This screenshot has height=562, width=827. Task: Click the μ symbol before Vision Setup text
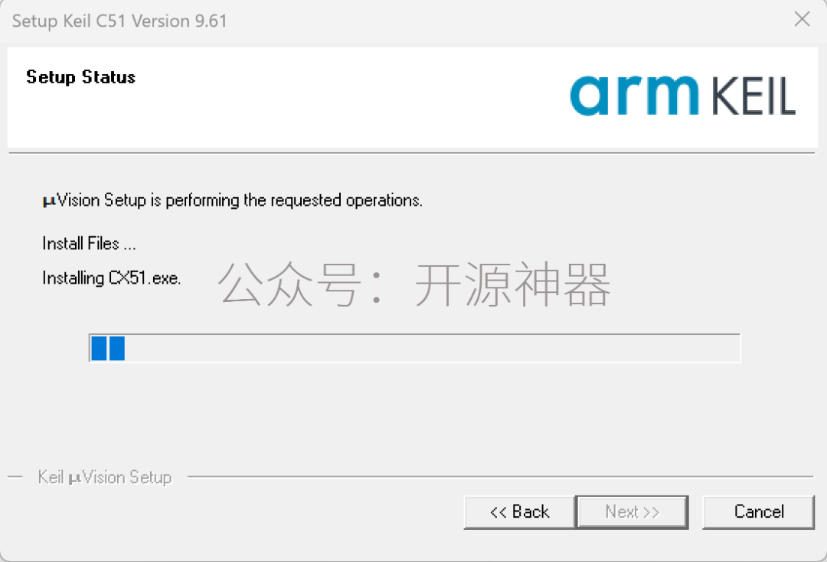point(49,202)
